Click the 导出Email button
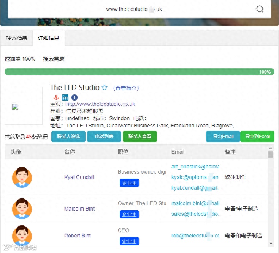This screenshot has height=253, width=279. tap(223, 136)
